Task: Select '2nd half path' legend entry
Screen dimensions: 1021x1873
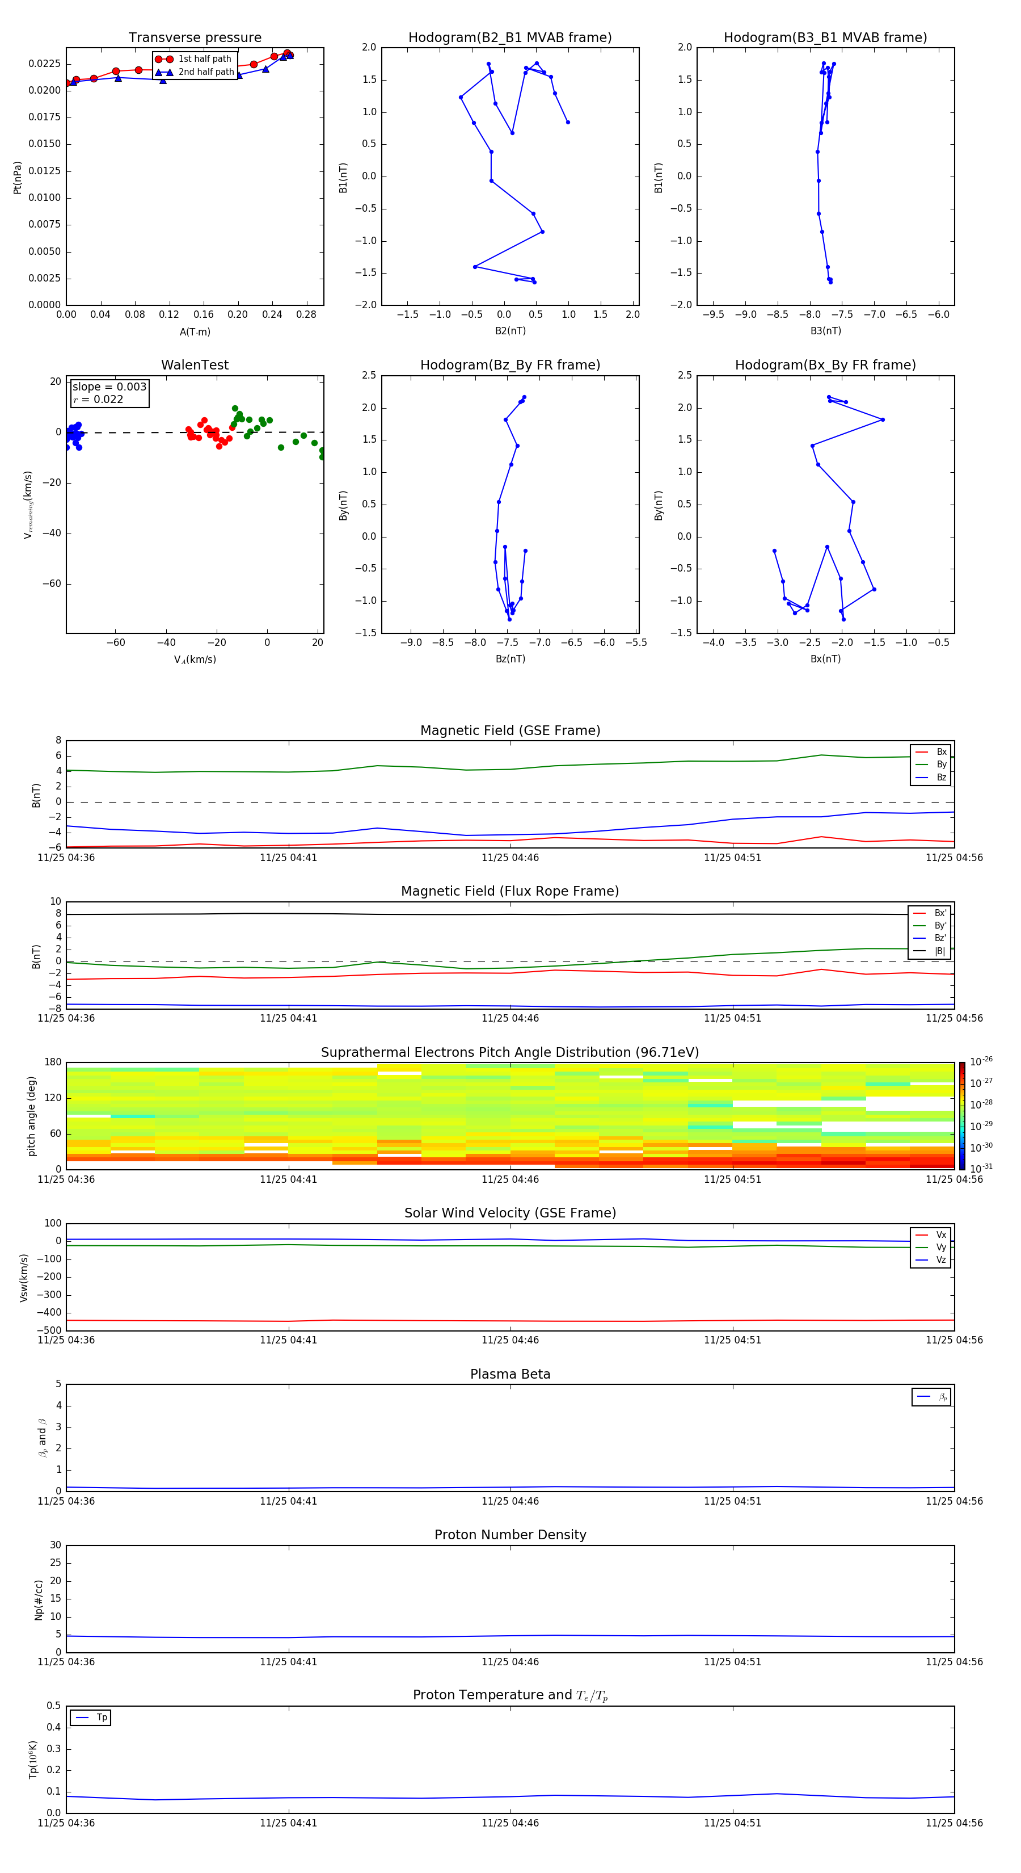Action: (x=194, y=72)
